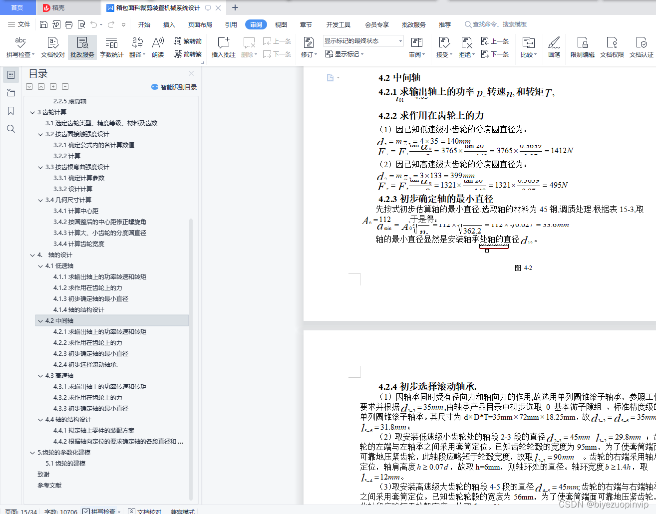Run 拼写检查 spell check
The width and height of the screenshot is (656, 514).
coord(20,47)
